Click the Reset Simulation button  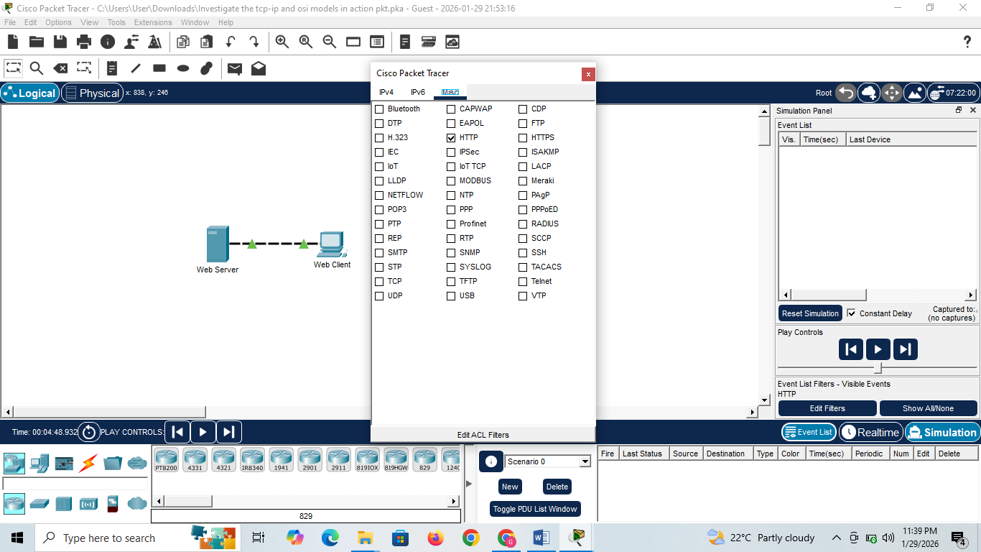click(810, 313)
